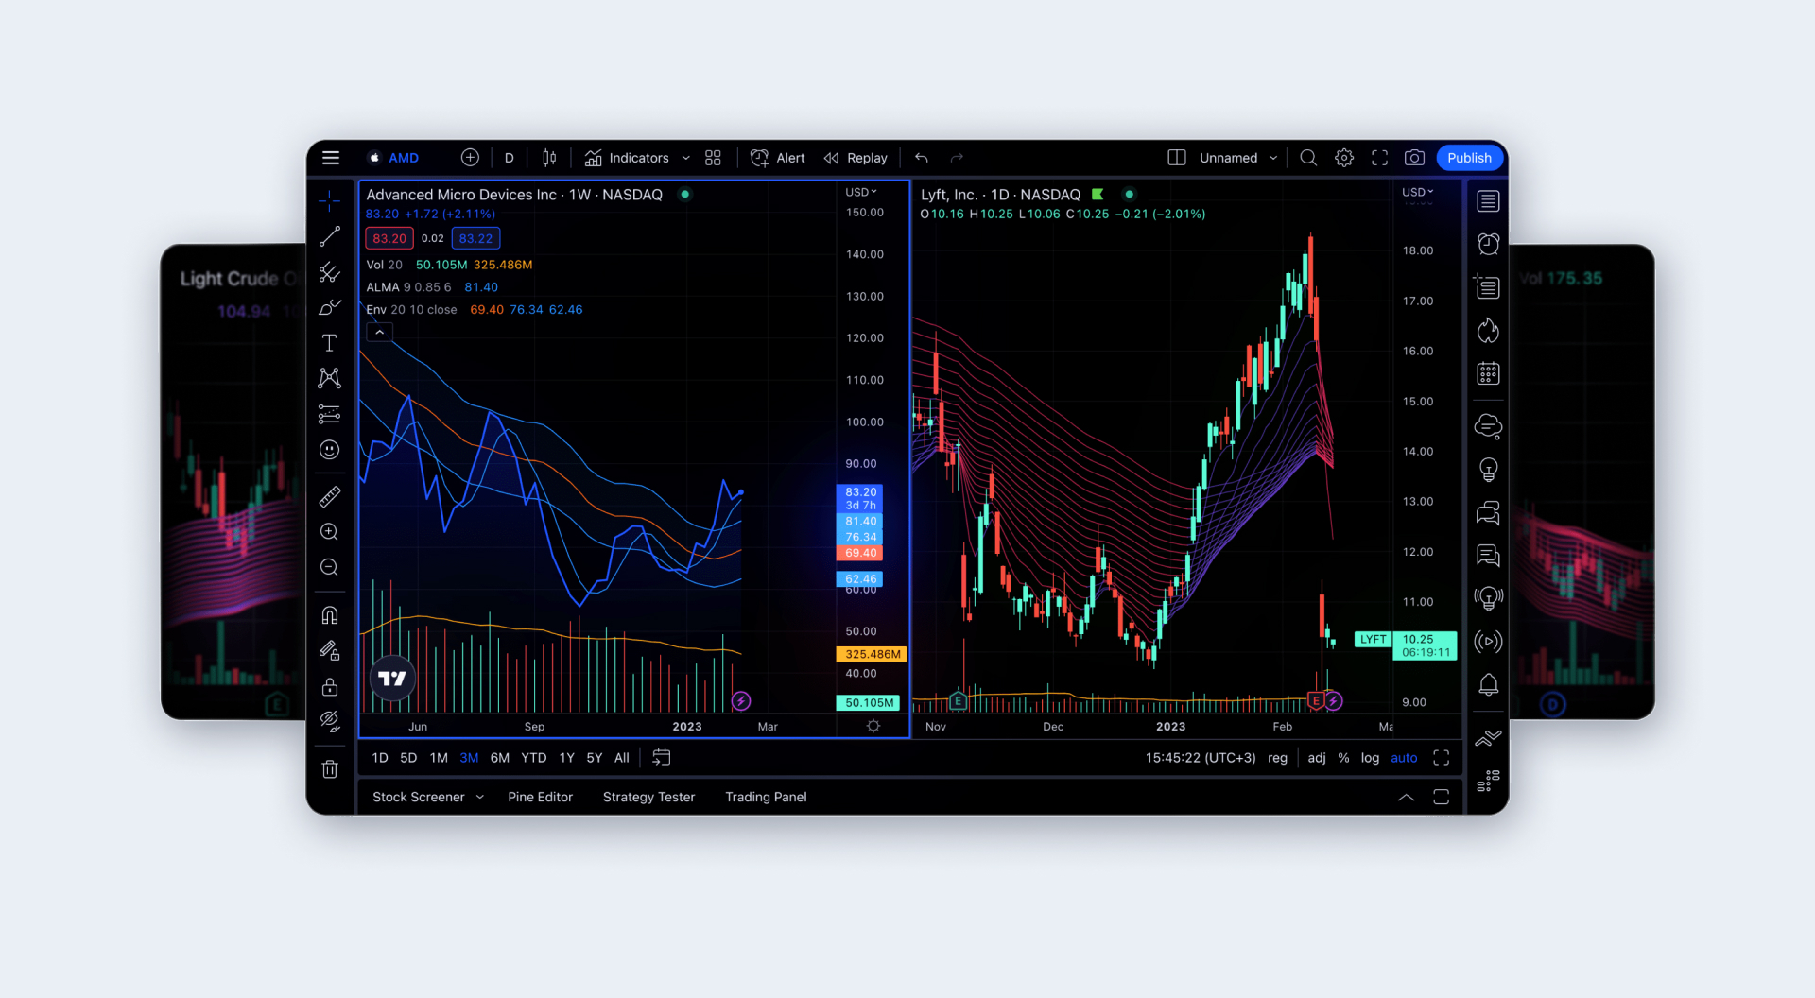Toggle adj dividend adjustment
This screenshot has width=1815, height=998.
click(1317, 758)
